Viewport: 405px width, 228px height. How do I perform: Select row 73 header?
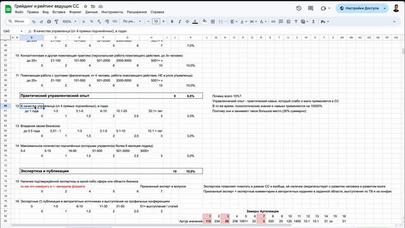pyautogui.click(x=6, y=171)
